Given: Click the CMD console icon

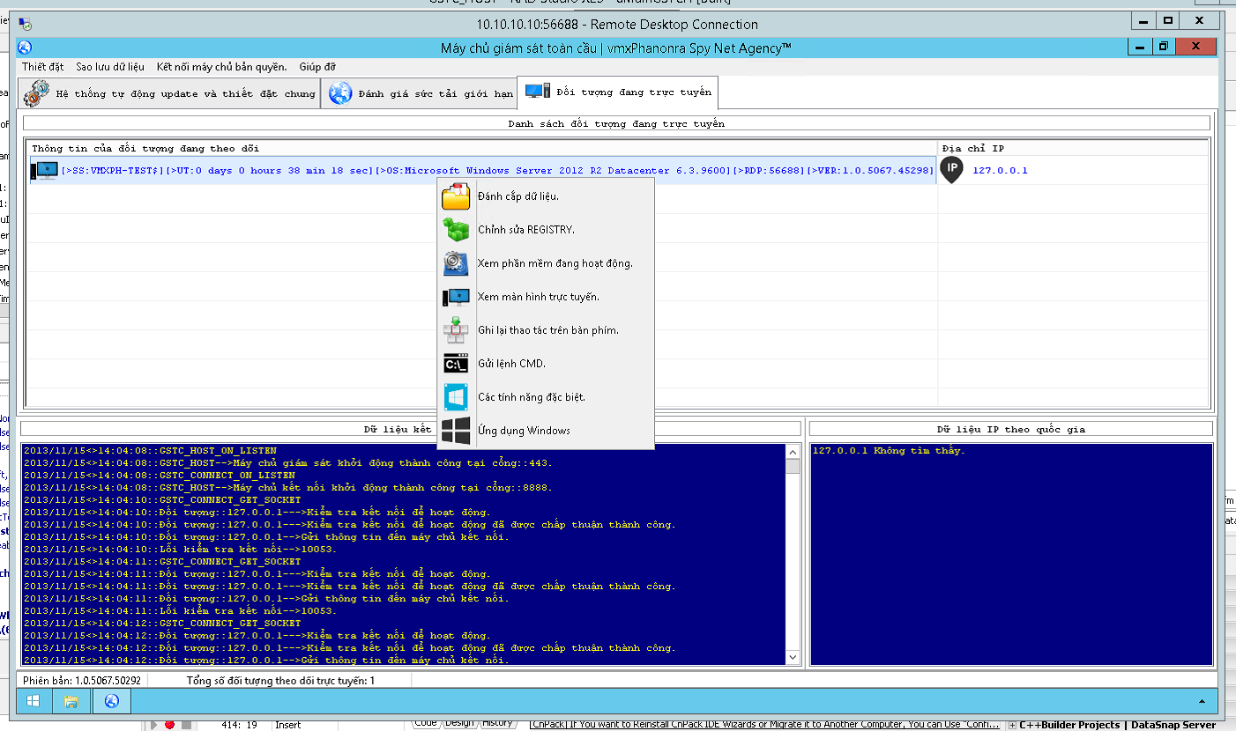Looking at the screenshot, I should tap(456, 364).
